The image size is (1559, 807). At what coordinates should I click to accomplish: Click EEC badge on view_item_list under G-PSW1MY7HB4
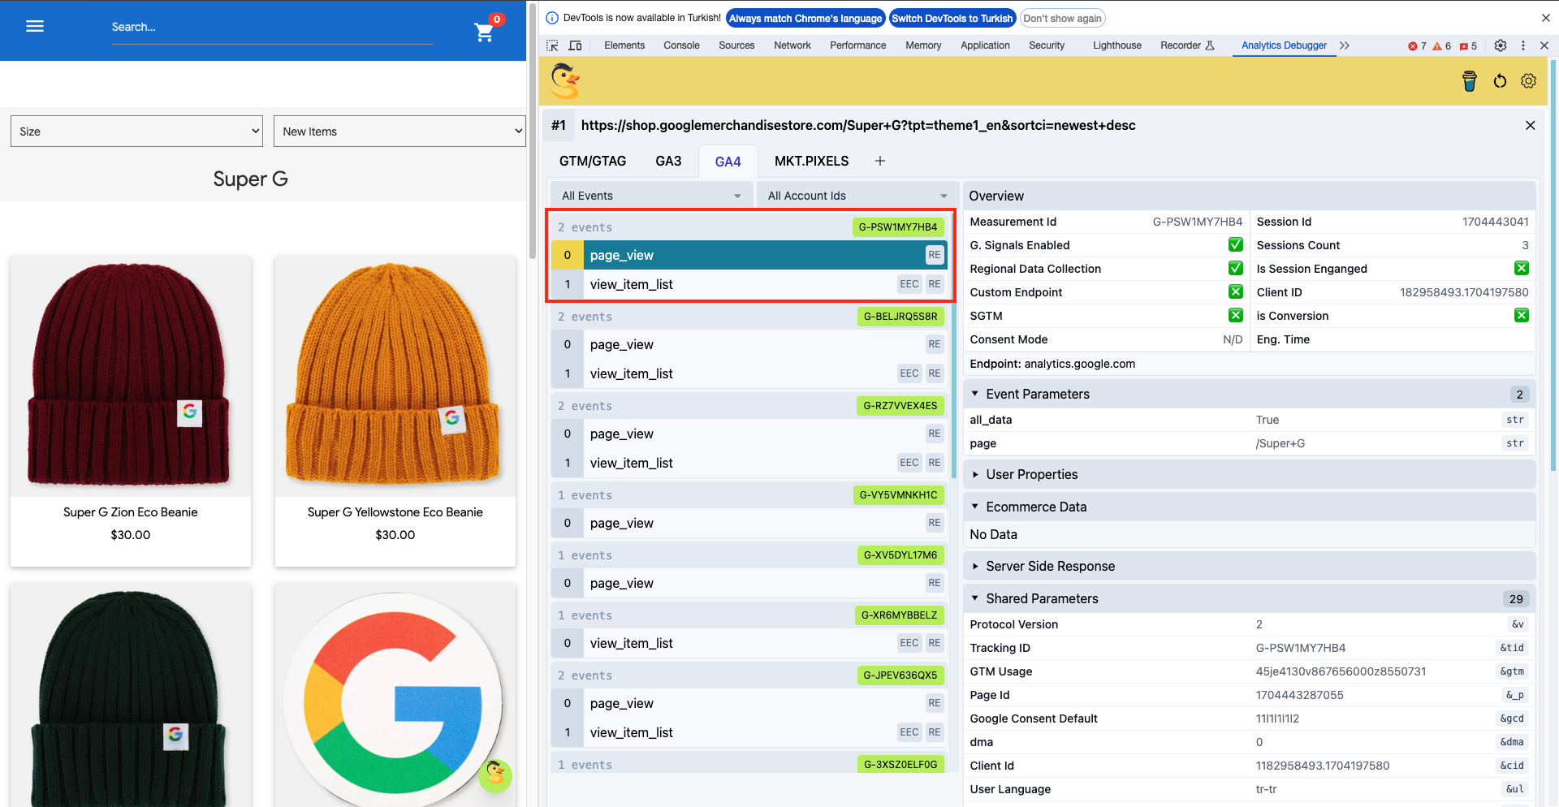(x=909, y=284)
